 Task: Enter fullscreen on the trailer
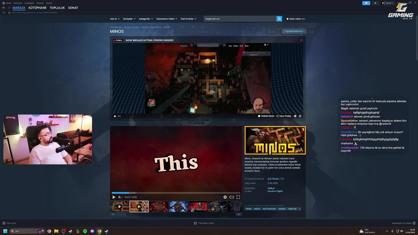(238, 197)
